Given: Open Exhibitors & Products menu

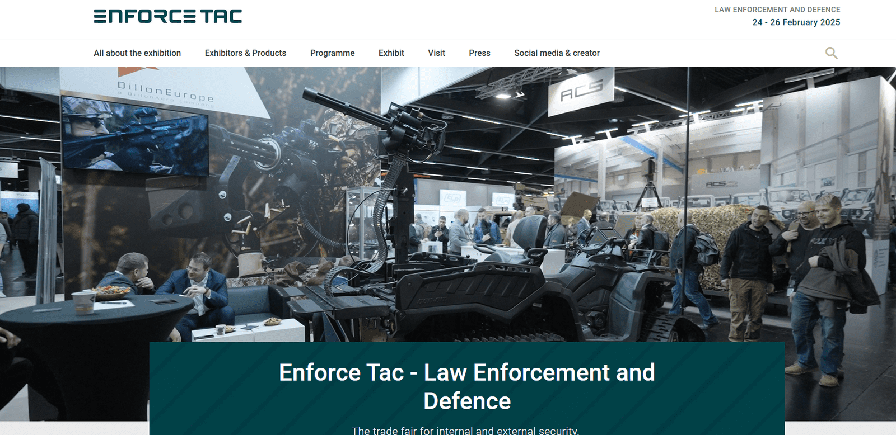Looking at the screenshot, I should (245, 53).
